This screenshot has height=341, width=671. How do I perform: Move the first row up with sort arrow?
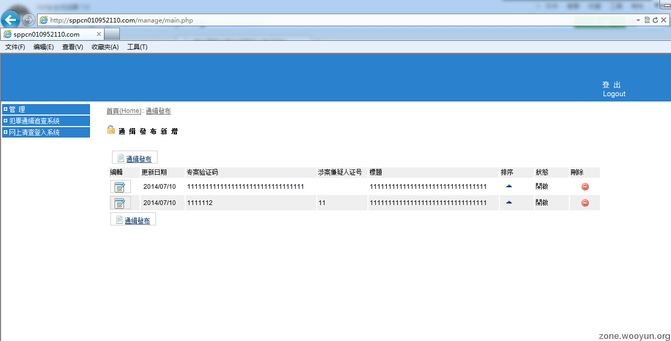(509, 186)
